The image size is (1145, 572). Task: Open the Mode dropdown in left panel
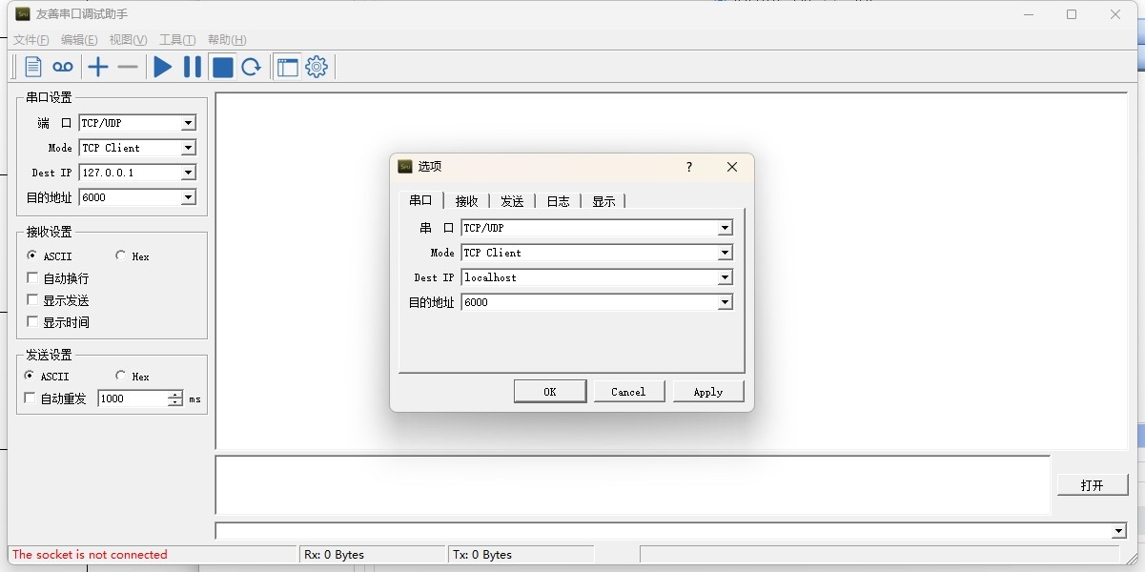tap(188, 148)
